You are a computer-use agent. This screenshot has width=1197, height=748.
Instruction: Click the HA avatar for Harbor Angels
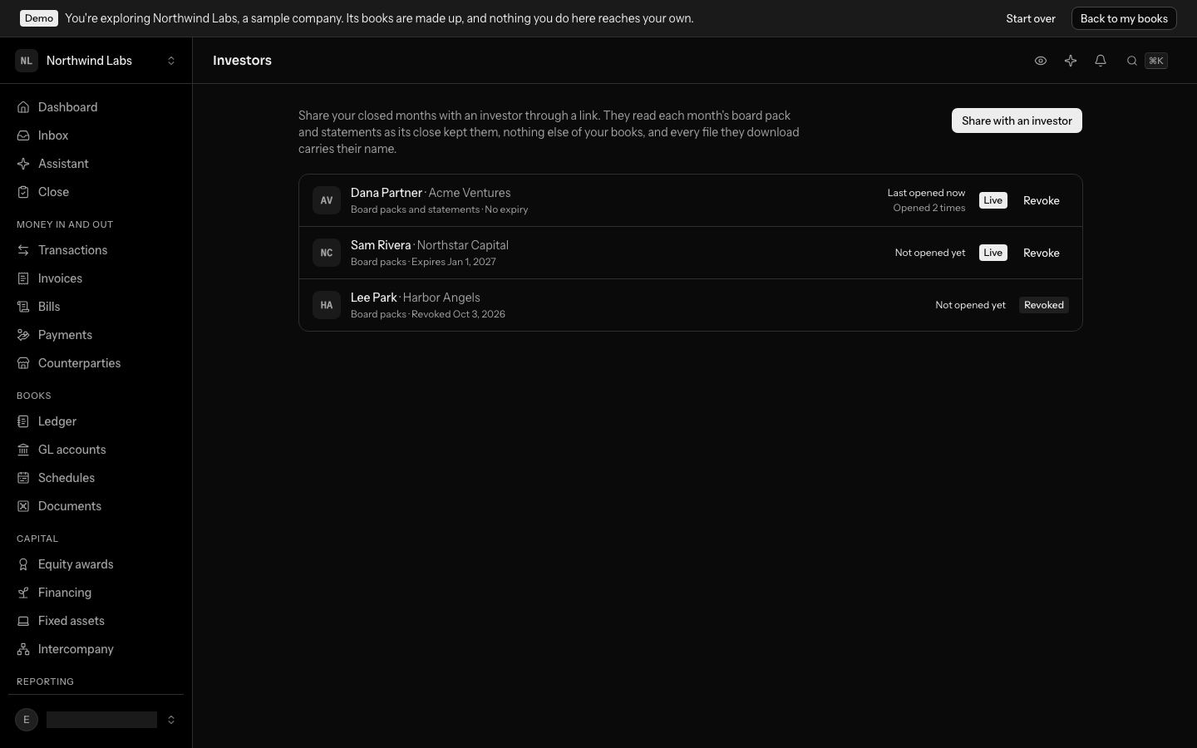[x=327, y=305]
